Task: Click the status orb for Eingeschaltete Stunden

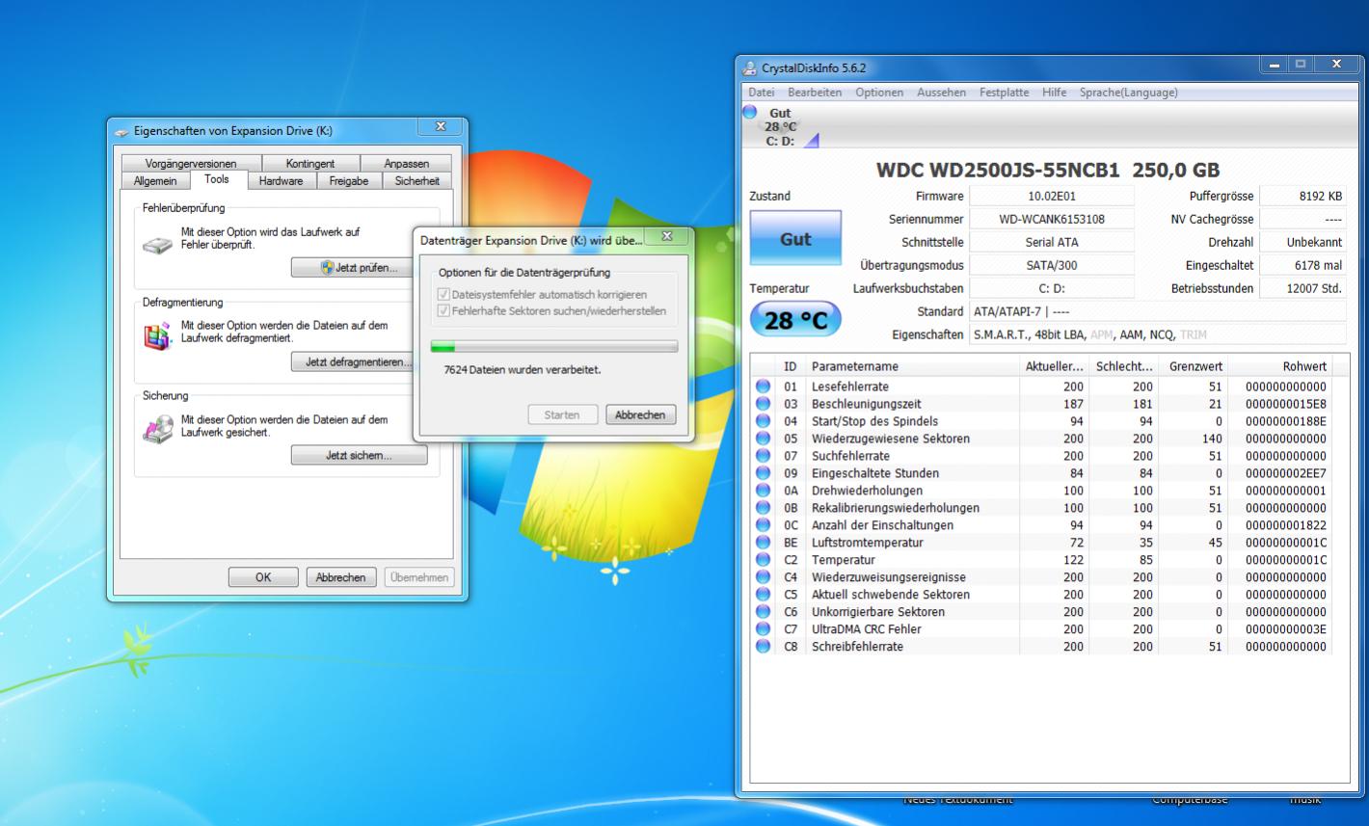Action: point(764,473)
